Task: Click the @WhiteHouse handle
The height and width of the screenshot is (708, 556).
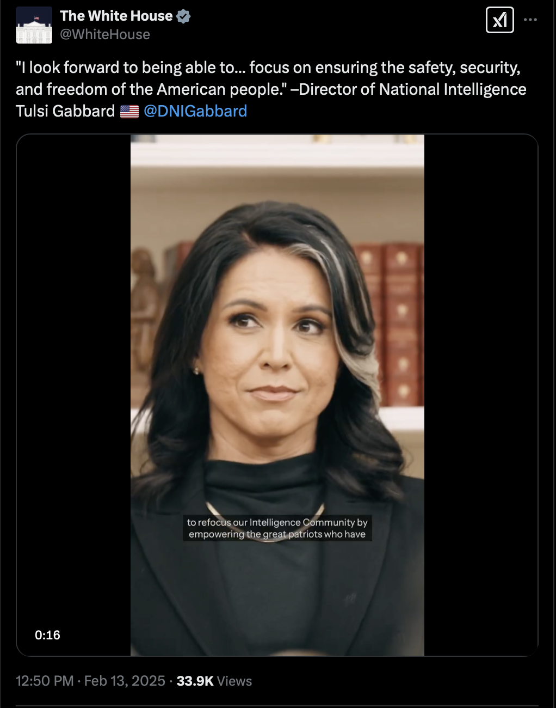Action: click(105, 34)
